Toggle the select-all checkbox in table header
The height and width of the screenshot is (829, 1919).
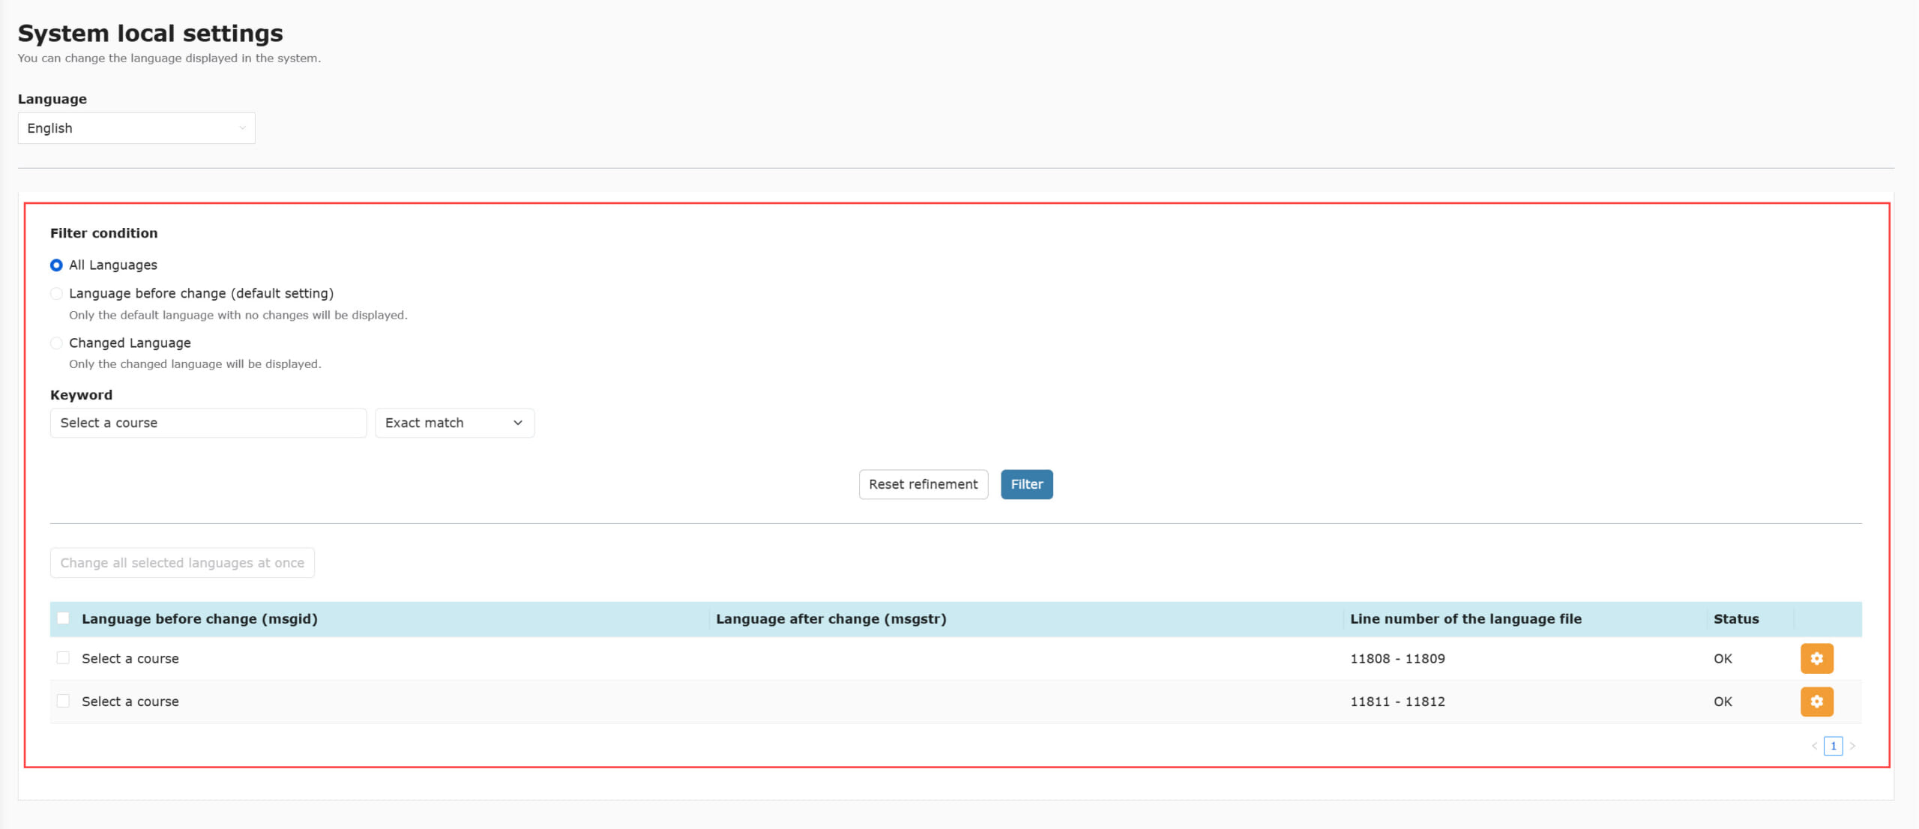(63, 618)
